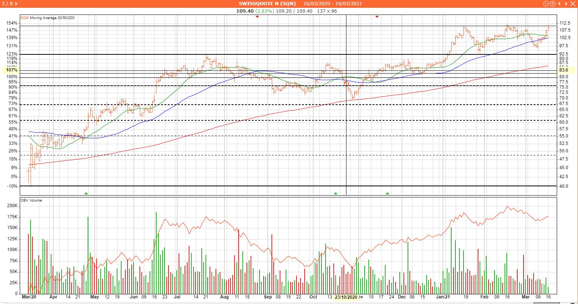Image resolution: width=578 pixels, height=304 pixels.
Task: Click the highlighted 107% percentage label
Action: [12, 70]
